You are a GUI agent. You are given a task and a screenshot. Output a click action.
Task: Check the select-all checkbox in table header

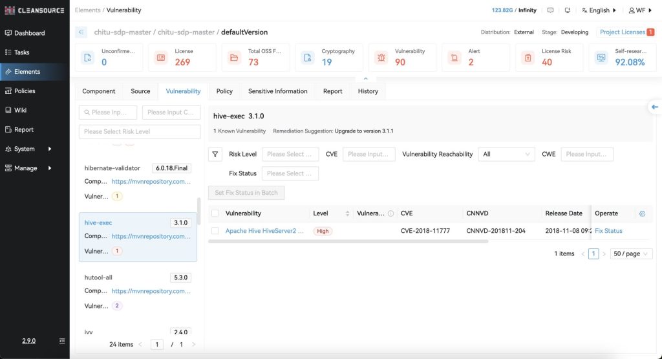pos(215,213)
